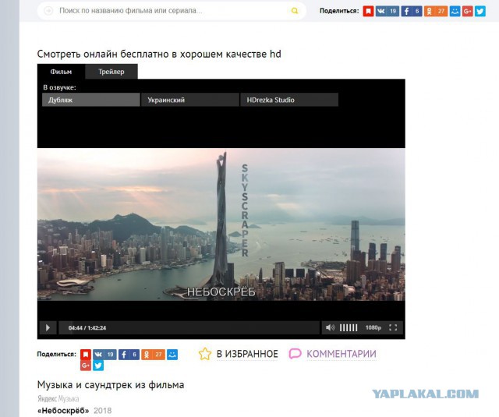This screenshot has width=499, height=417.
Task: Click the yellow magnifier search icon
Action: coord(295,11)
